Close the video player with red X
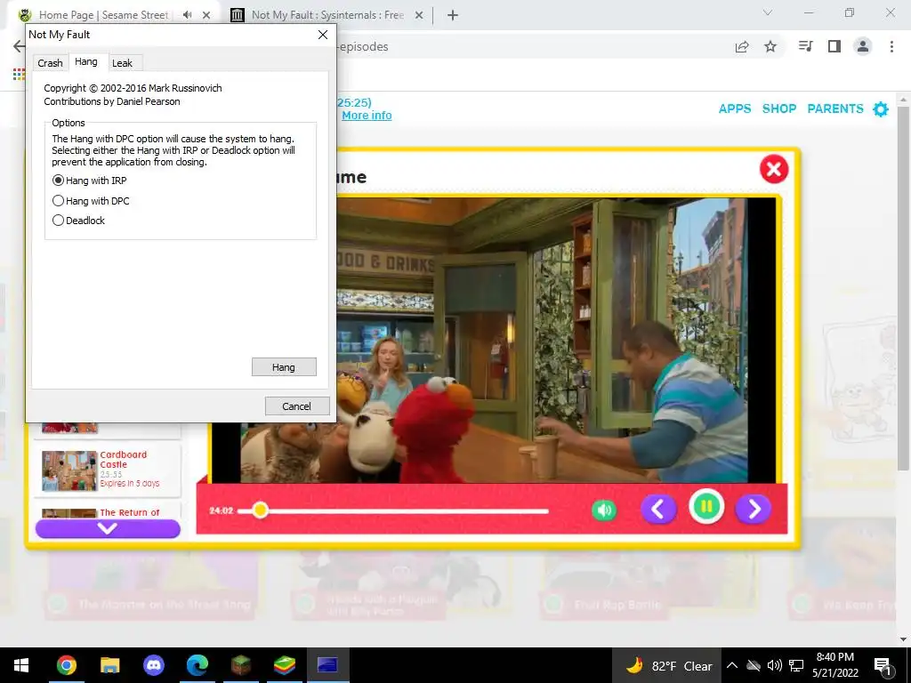This screenshot has height=683, width=911. (x=774, y=169)
